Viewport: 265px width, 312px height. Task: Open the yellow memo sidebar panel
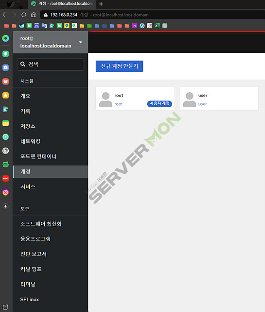5,123
